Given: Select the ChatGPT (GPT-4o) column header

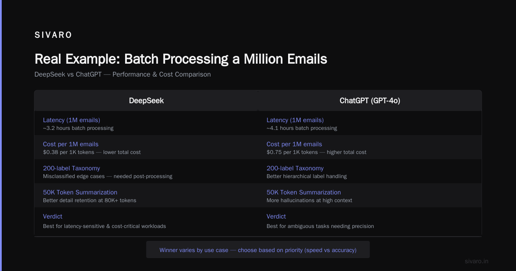Looking at the screenshot, I should click(x=370, y=101).
